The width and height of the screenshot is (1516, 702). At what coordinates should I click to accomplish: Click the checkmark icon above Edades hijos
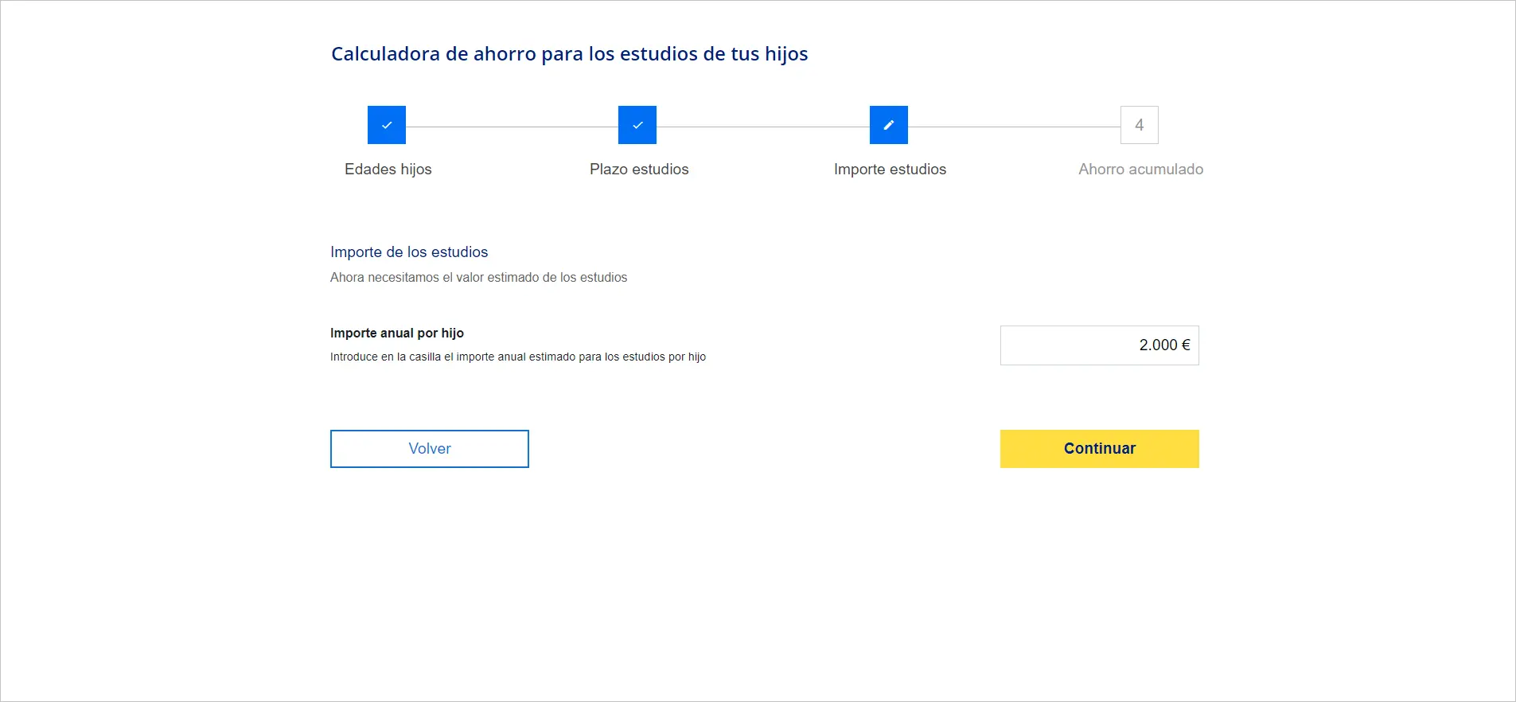coord(387,125)
